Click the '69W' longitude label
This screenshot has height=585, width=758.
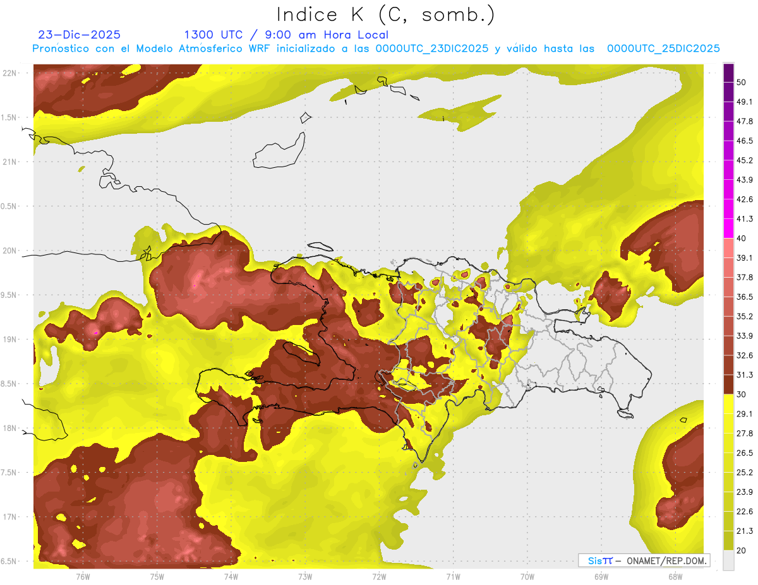point(601,577)
